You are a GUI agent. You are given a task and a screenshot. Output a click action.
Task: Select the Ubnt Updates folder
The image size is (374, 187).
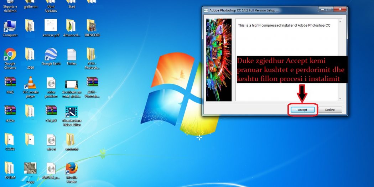(51, 6)
